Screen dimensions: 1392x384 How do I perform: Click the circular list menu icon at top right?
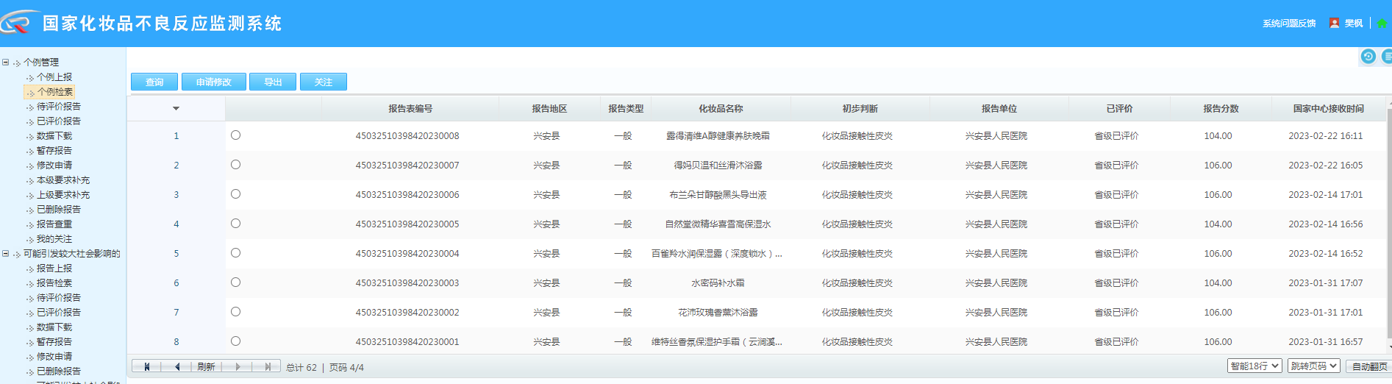[1387, 57]
